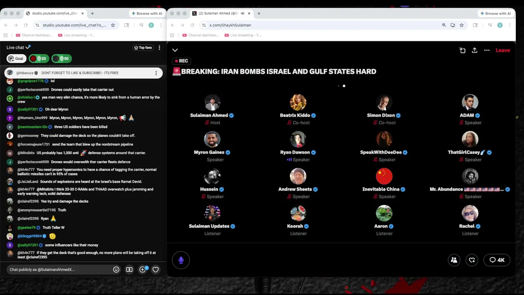The width and height of the screenshot is (524, 295).
Task: Open profile avatar in right browser toolbar
Action: point(500,25)
